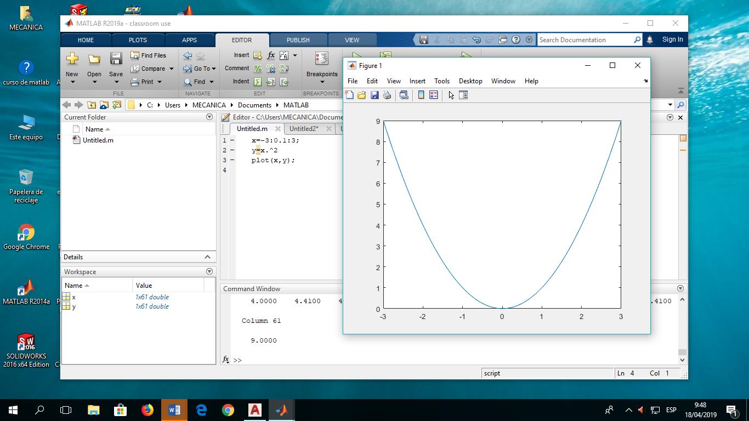Insert a legend using the Figure toolbar
This screenshot has width=749, height=421.
tap(433, 95)
